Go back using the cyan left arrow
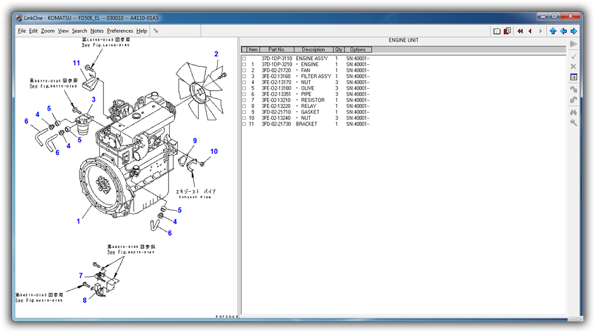Image resolution: width=595 pixels, height=333 pixels. tap(564, 31)
